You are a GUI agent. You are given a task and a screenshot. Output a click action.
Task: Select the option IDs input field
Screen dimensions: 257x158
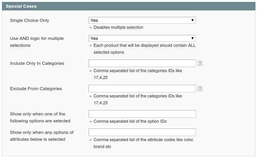(x=142, y=114)
